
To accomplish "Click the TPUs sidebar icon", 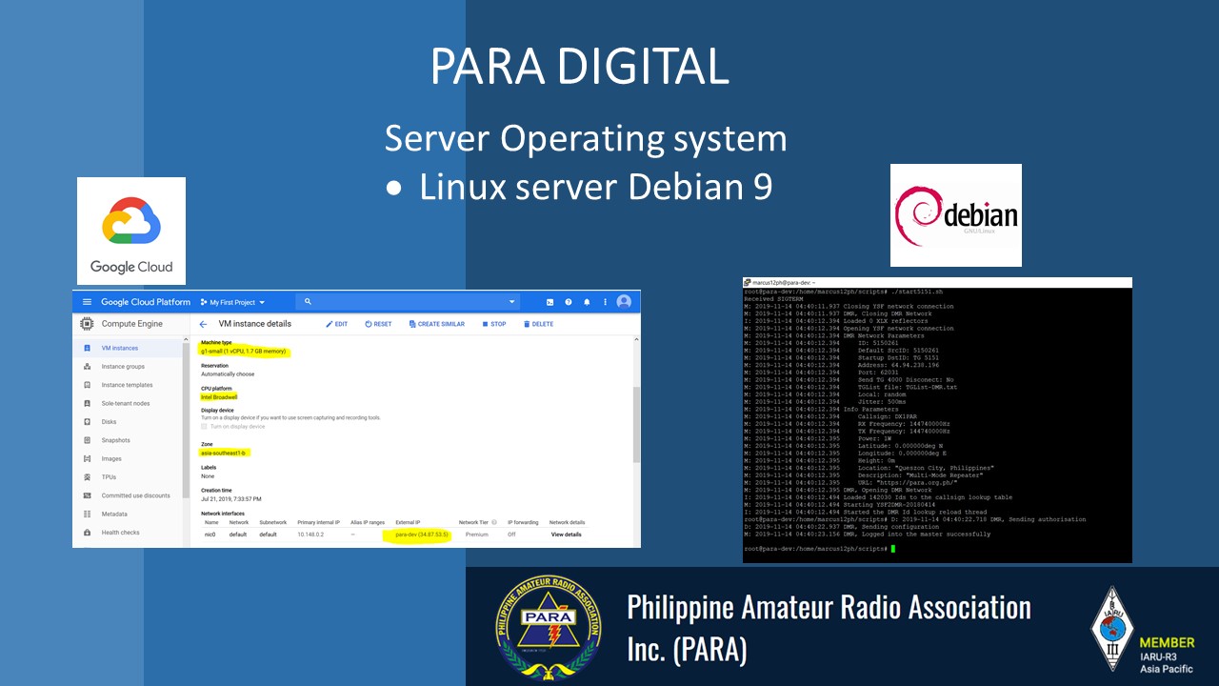I will point(88,477).
